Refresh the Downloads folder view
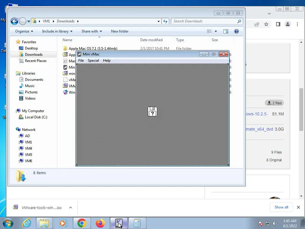This screenshot has height=229, width=305. click(165, 21)
